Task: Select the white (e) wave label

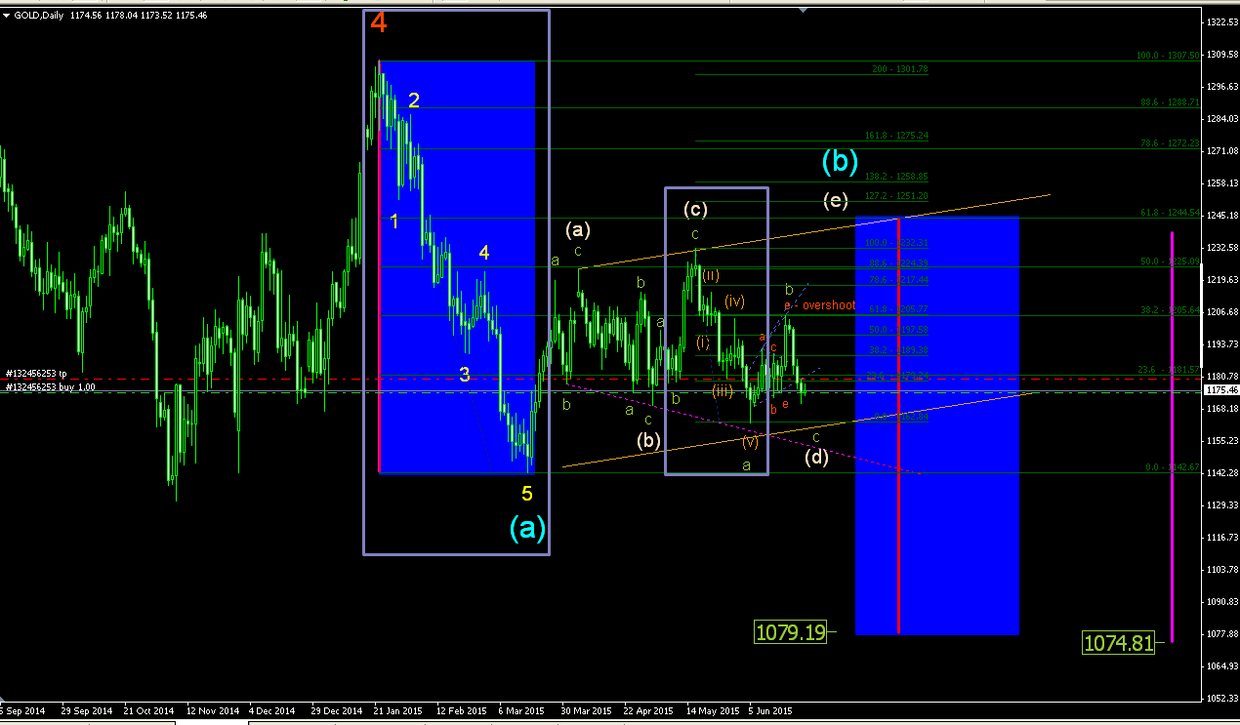Action: [x=836, y=200]
